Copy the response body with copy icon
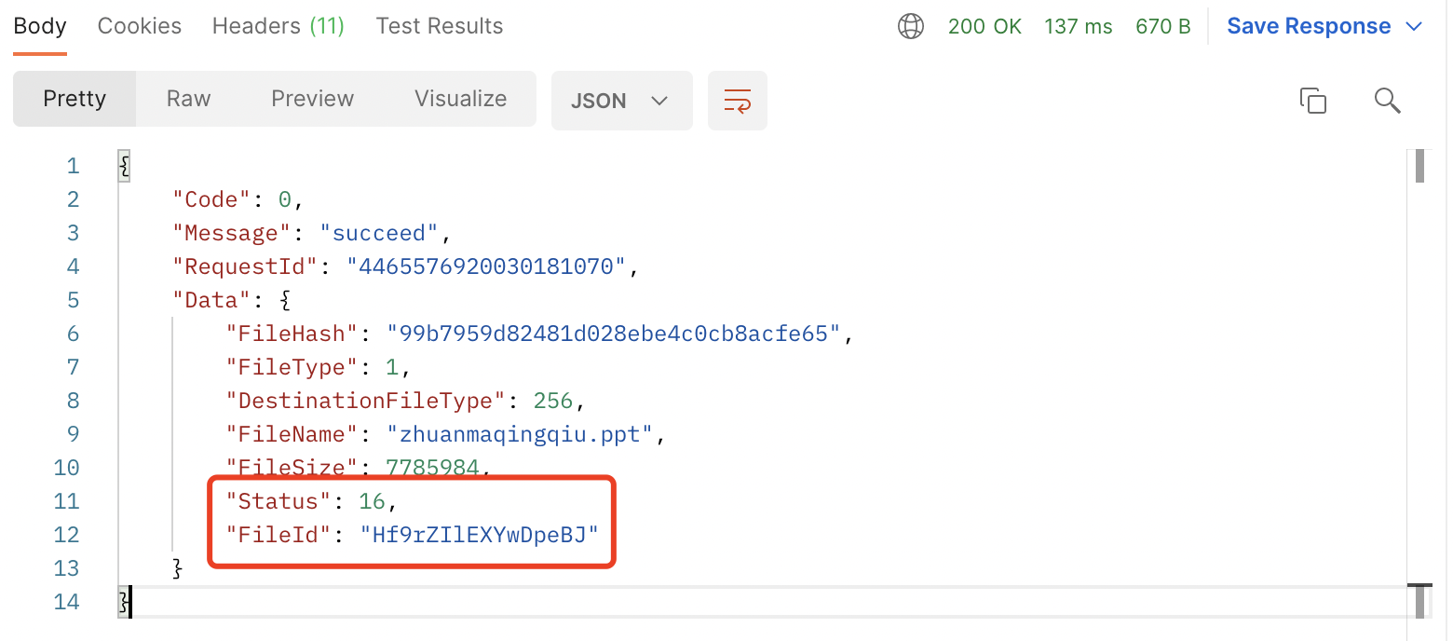This screenshot has width=1453, height=641. pos(1312,101)
